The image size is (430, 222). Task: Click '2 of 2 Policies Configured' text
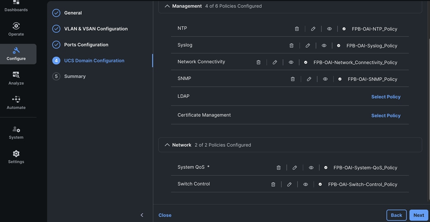coord(223,145)
